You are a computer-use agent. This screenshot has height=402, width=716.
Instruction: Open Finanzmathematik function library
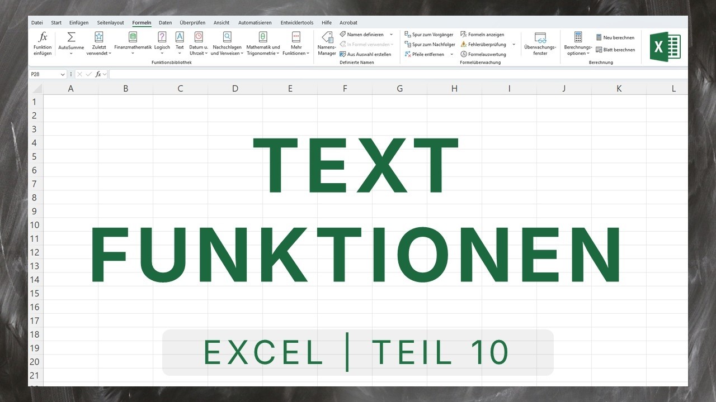[x=133, y=44]
